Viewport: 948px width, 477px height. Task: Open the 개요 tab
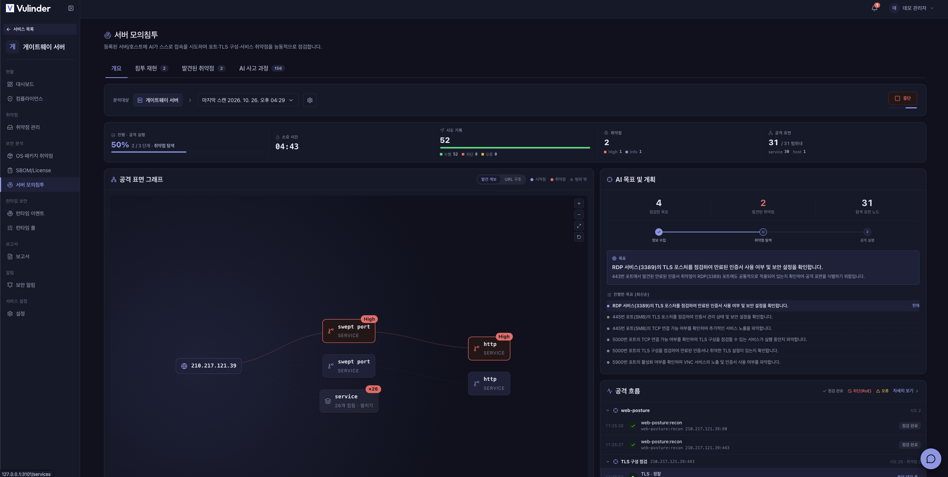coord(116,68)
